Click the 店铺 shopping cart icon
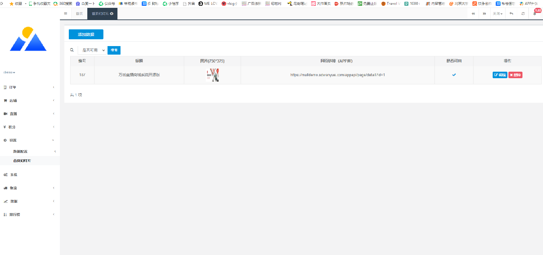The image size is (543, 255). [x=5, y=101]
